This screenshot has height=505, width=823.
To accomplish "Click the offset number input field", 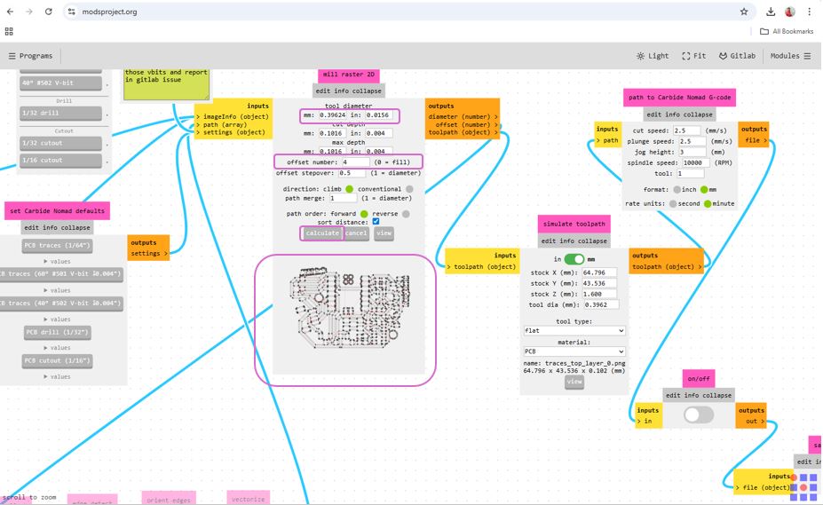I will coord(355,162).
